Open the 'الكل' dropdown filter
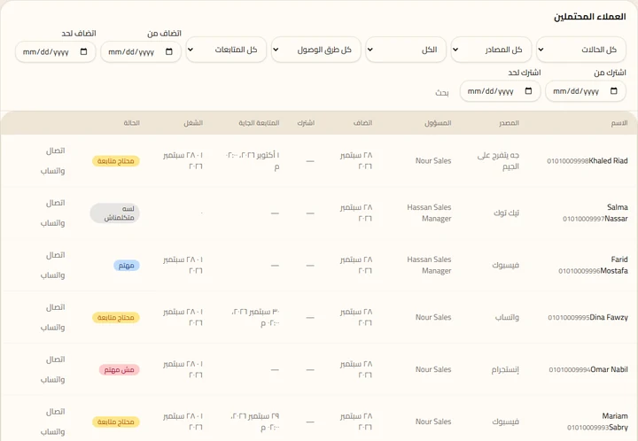Screen dimensions: 638x441 (406, 50)
